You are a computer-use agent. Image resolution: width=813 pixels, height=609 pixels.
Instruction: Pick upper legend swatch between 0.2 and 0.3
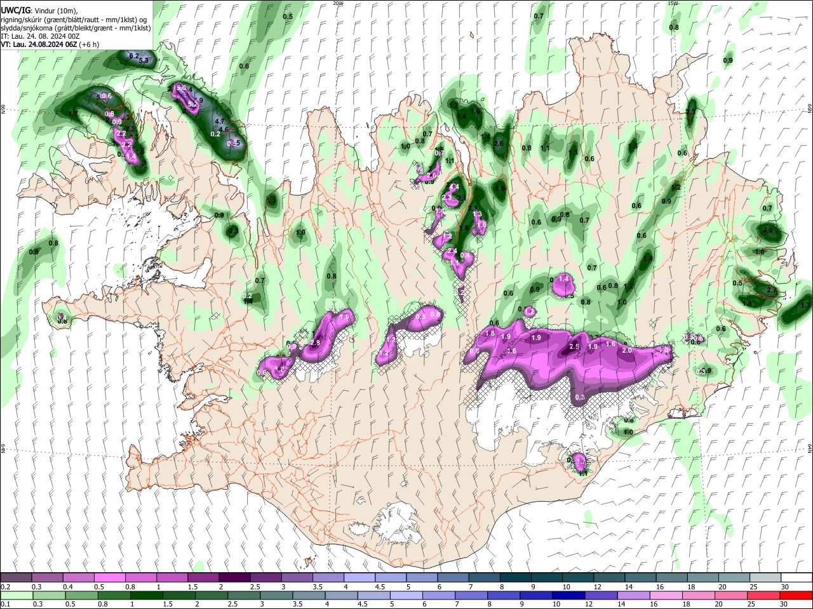coord(16,578)
